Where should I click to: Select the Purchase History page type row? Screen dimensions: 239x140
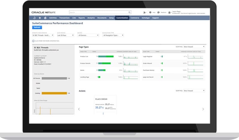coord(174,70)
